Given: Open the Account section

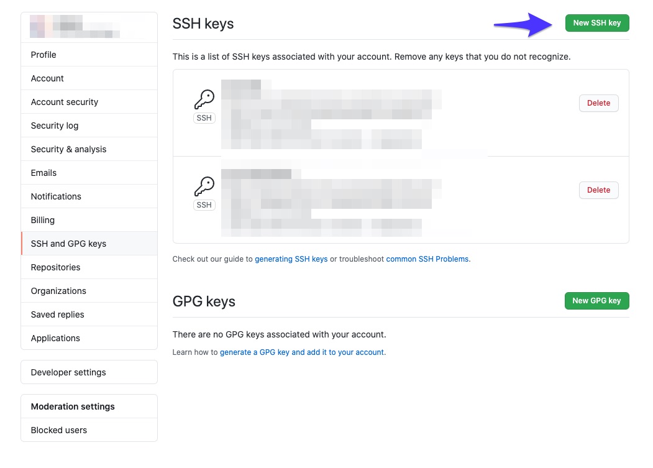Looking at the screenshot, I should pos(47,78).
